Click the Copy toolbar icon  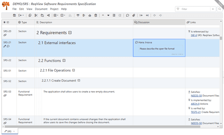point(30,15)
